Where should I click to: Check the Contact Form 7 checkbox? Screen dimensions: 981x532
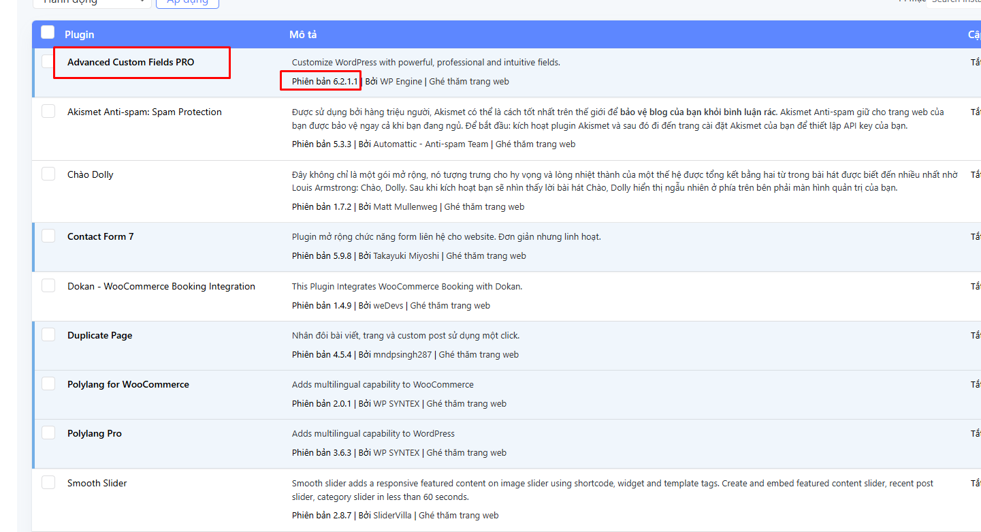pyautogui.click(x=48, y=236)
